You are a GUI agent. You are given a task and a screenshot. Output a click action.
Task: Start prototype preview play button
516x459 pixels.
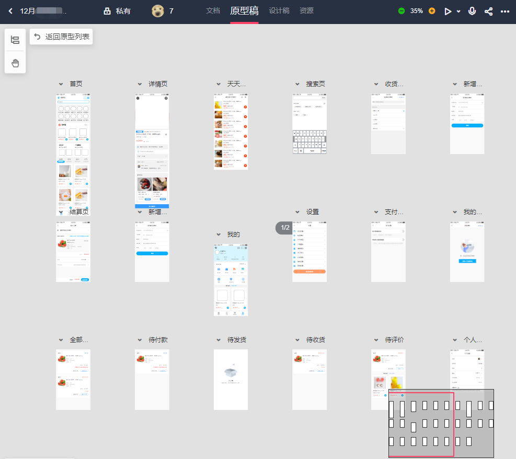pos(448,11)
